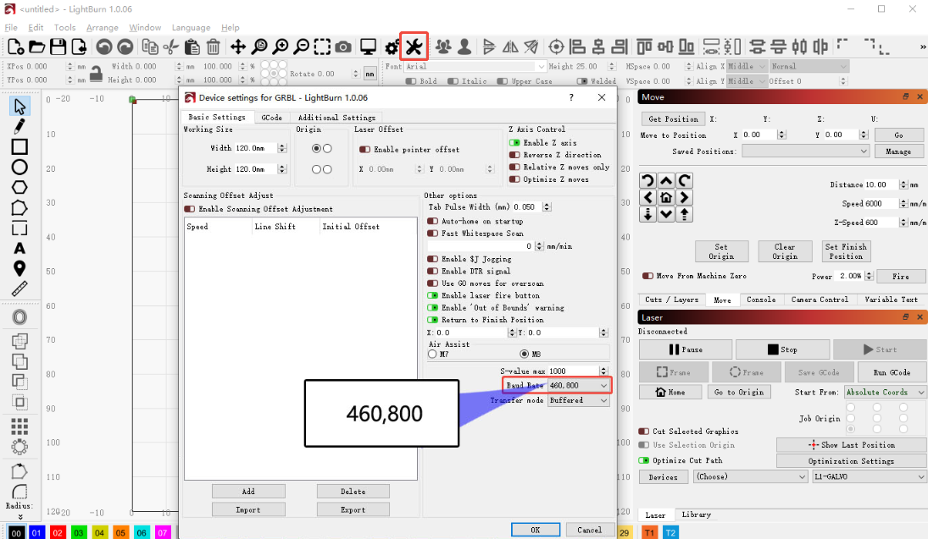This screenshot has width=928, height=539.
Task: Open Preview monitor icon
Action: (368, 47)
